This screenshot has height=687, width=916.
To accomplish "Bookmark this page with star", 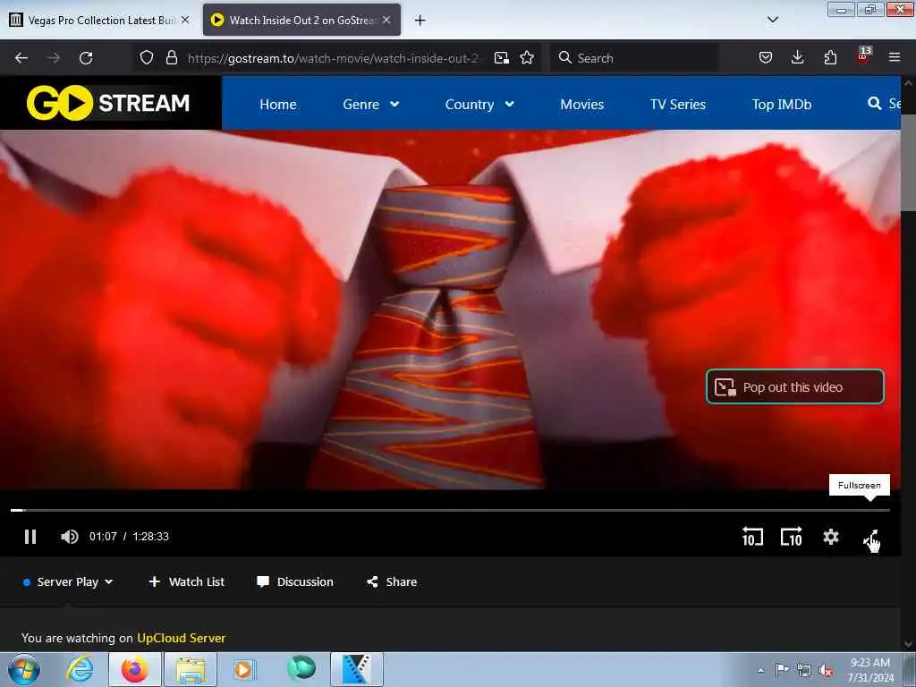I will pyautogui.click(x=527, y=58).
